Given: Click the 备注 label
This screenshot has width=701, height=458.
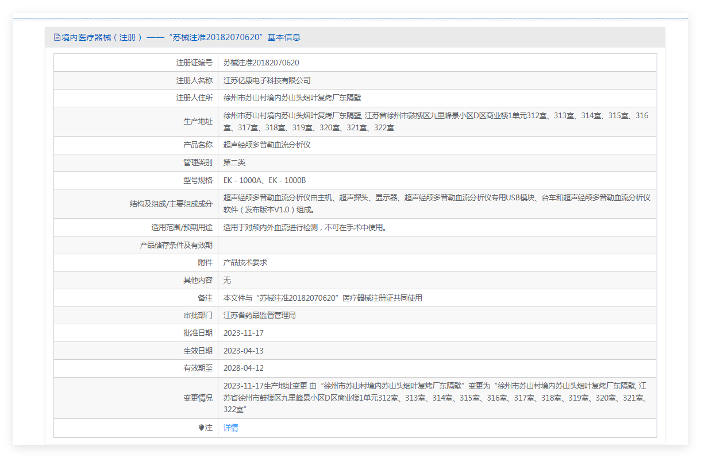Looking at the screenshot, I should pos(205,298).
